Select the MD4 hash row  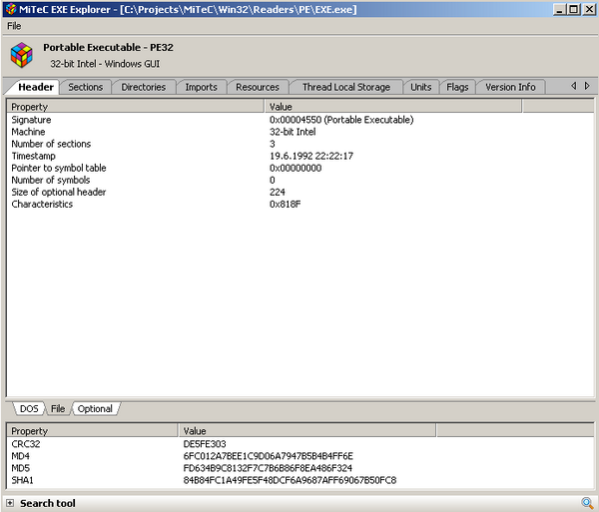299,456
